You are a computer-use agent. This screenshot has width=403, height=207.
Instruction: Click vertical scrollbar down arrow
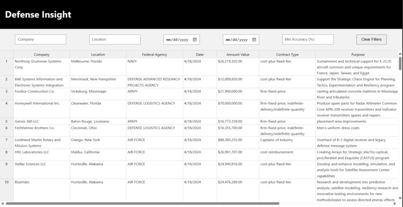pos(400,198)
